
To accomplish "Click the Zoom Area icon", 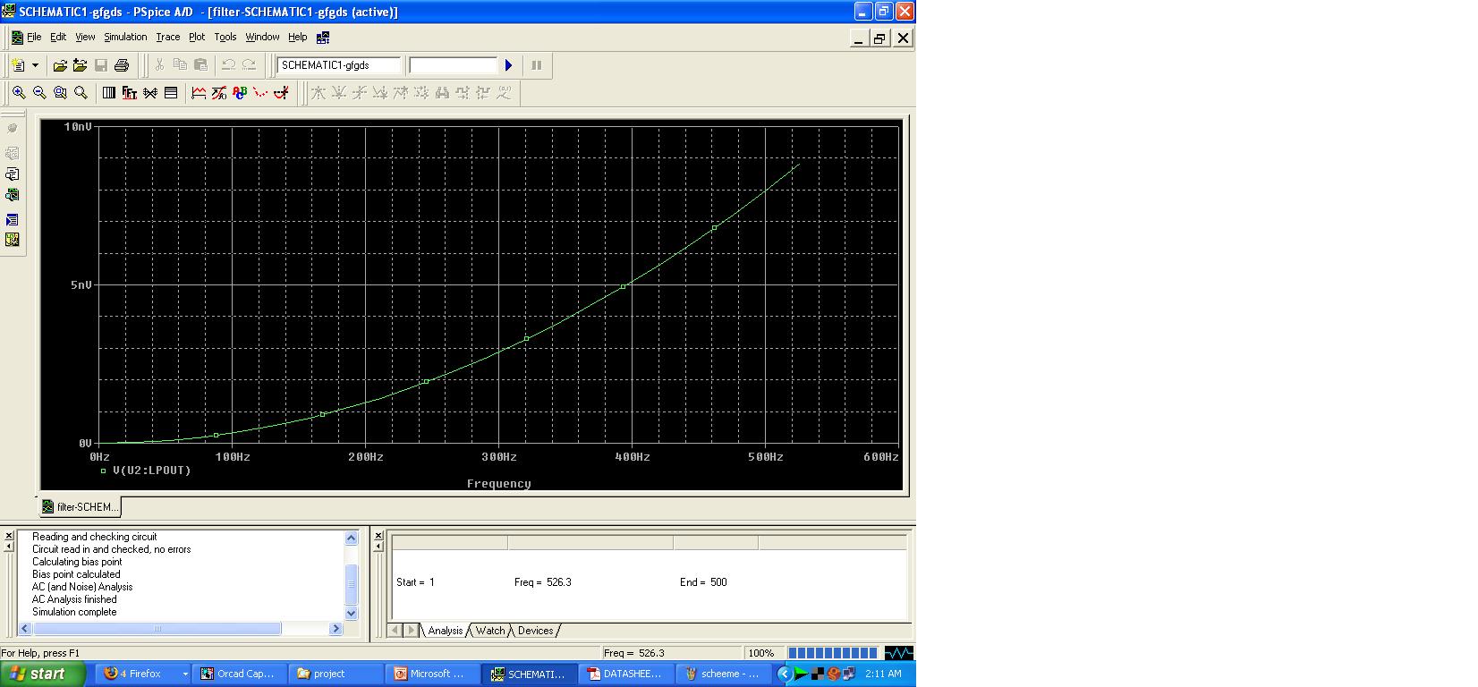I will pyautogui.click(x=60, y=92).
